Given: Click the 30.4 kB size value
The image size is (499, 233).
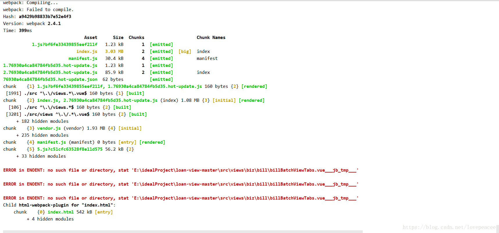Looking at the screenshot, I should 114,58.
